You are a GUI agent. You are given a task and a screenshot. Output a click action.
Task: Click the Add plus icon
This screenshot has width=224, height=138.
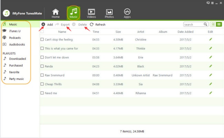(x=43, y=24)
